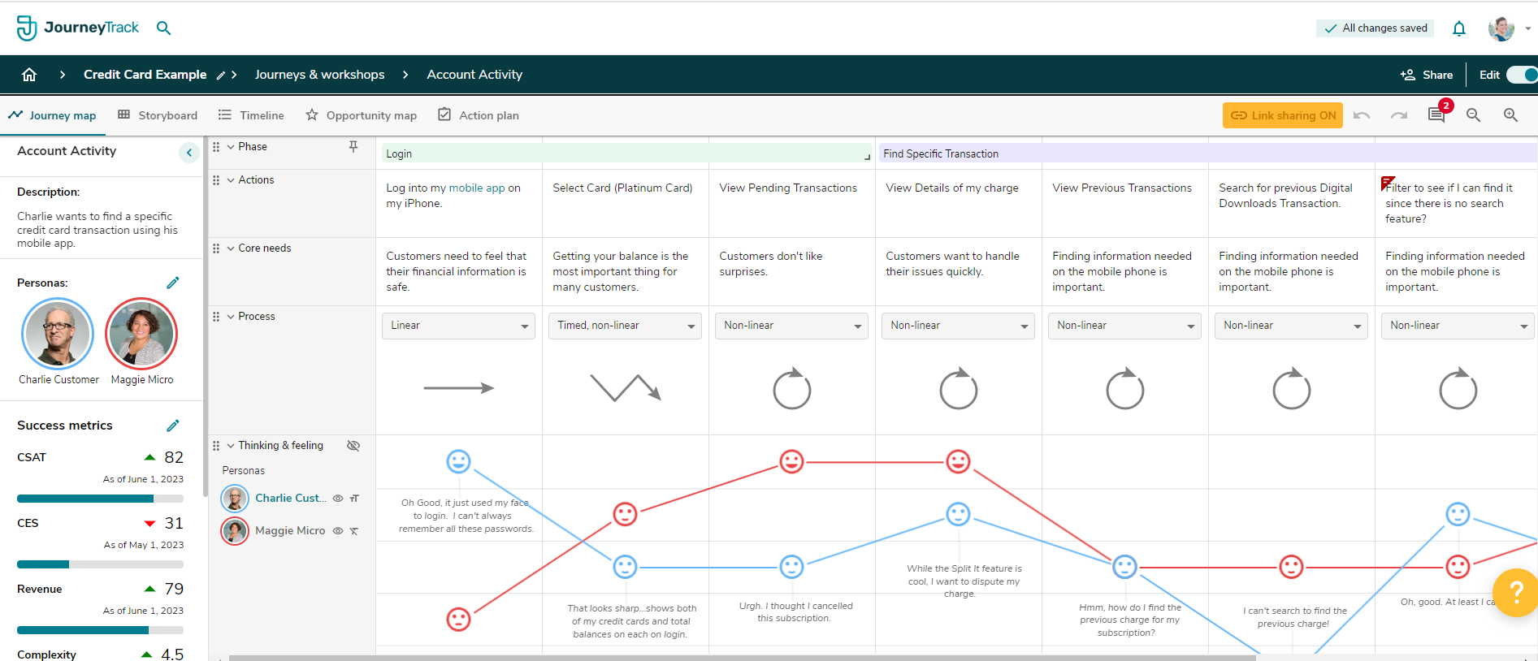Open Non-linear dropdown under View Details of my charge
The height and width of the screenshot is (661, 1538).
point(958,326)
